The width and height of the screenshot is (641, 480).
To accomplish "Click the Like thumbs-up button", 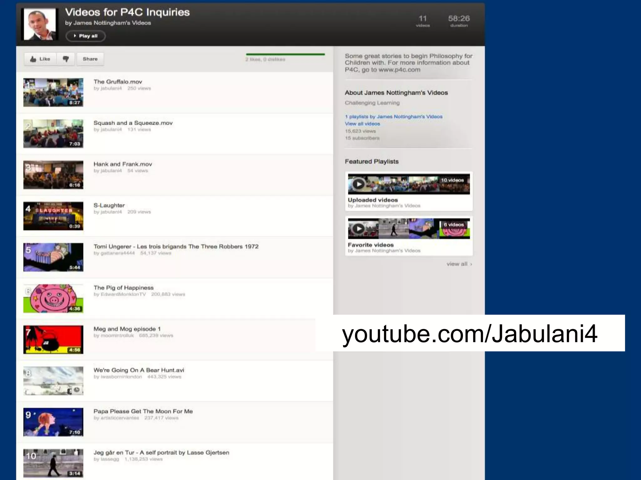I will 40,59.
